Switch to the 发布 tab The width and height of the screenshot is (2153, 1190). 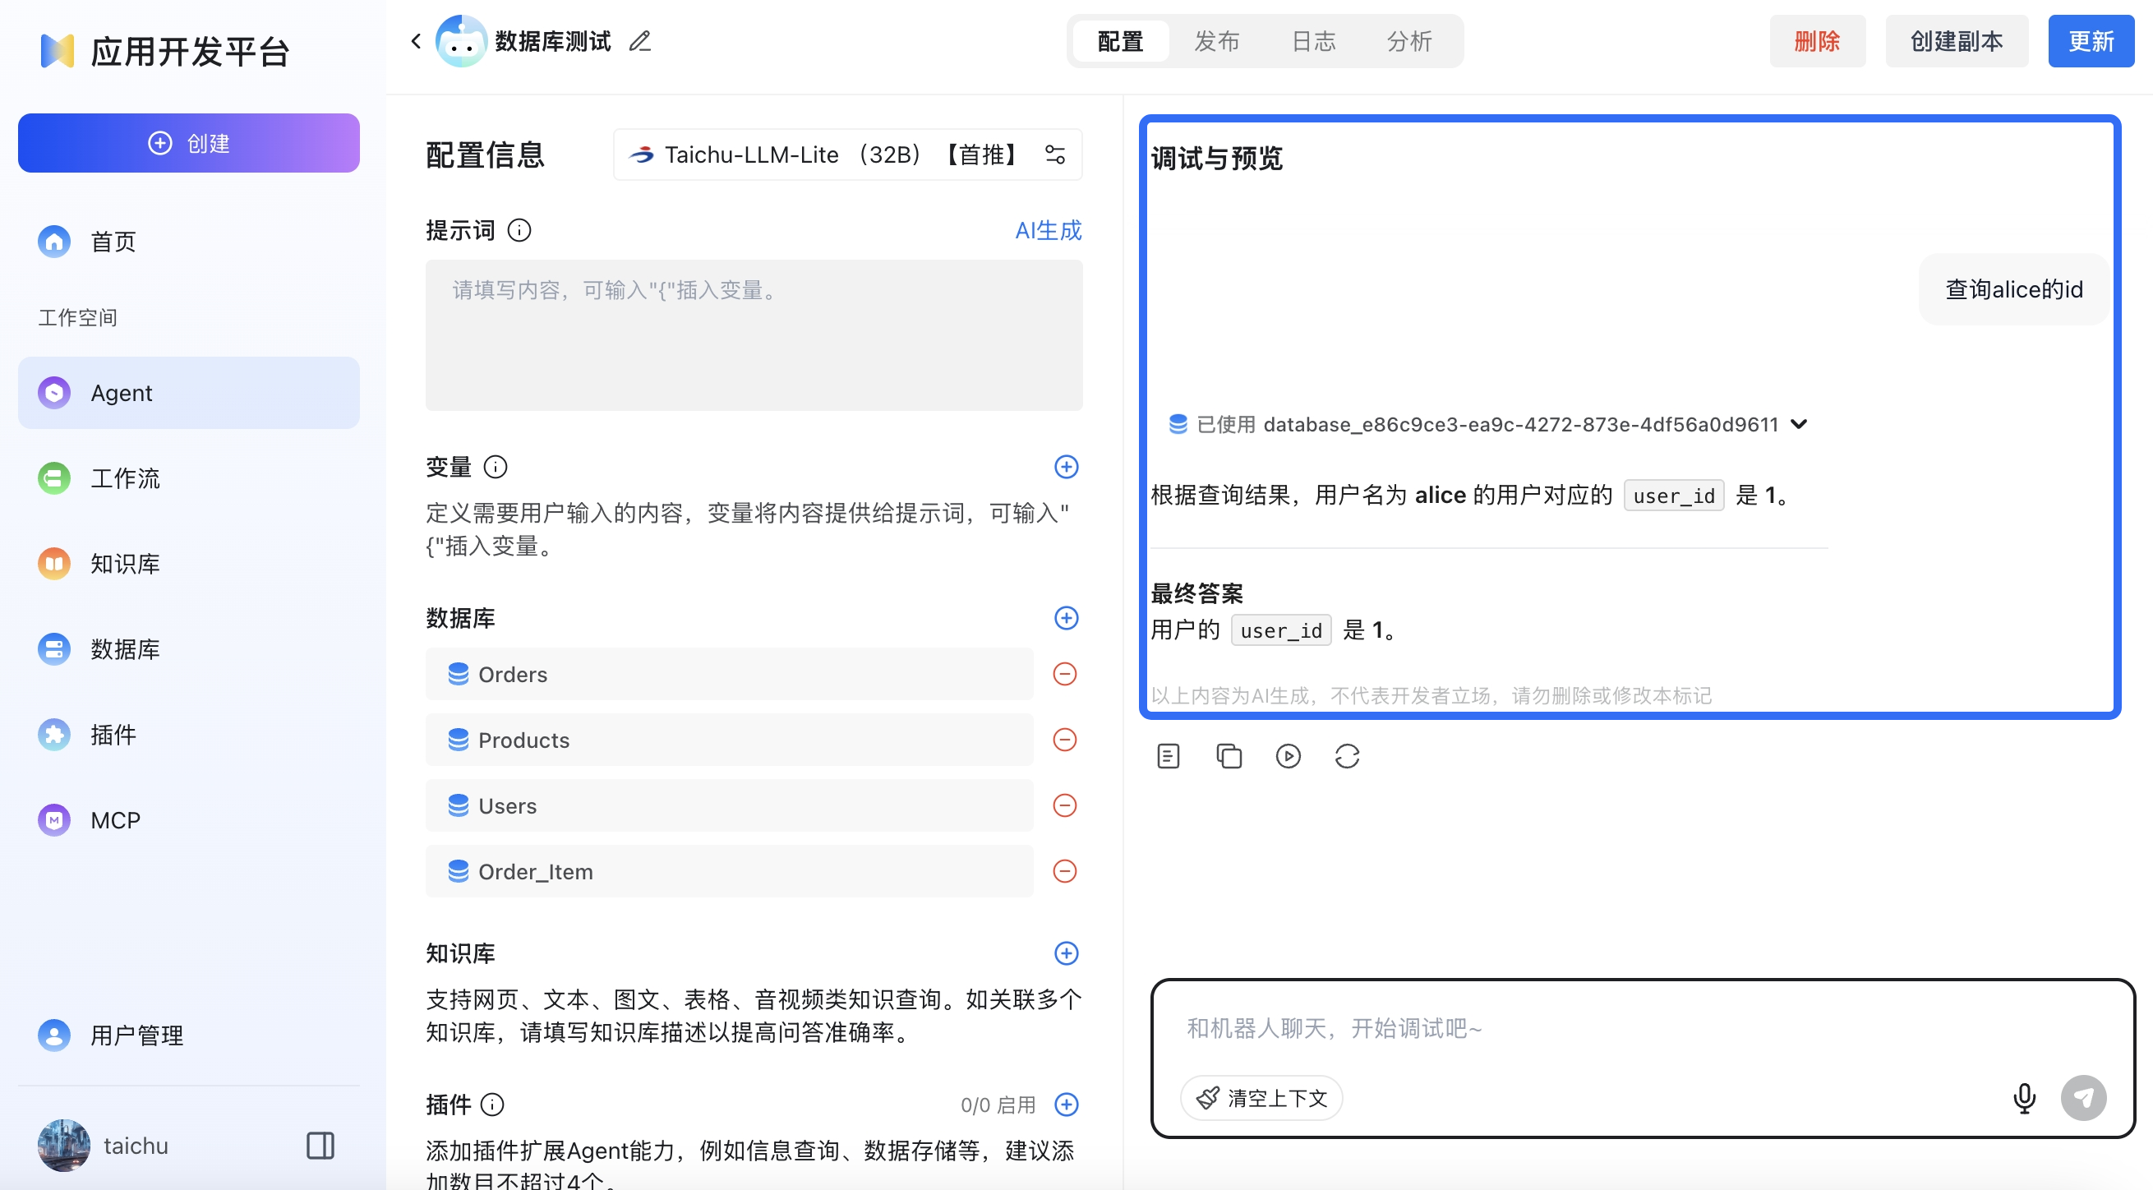point(1217,41)
